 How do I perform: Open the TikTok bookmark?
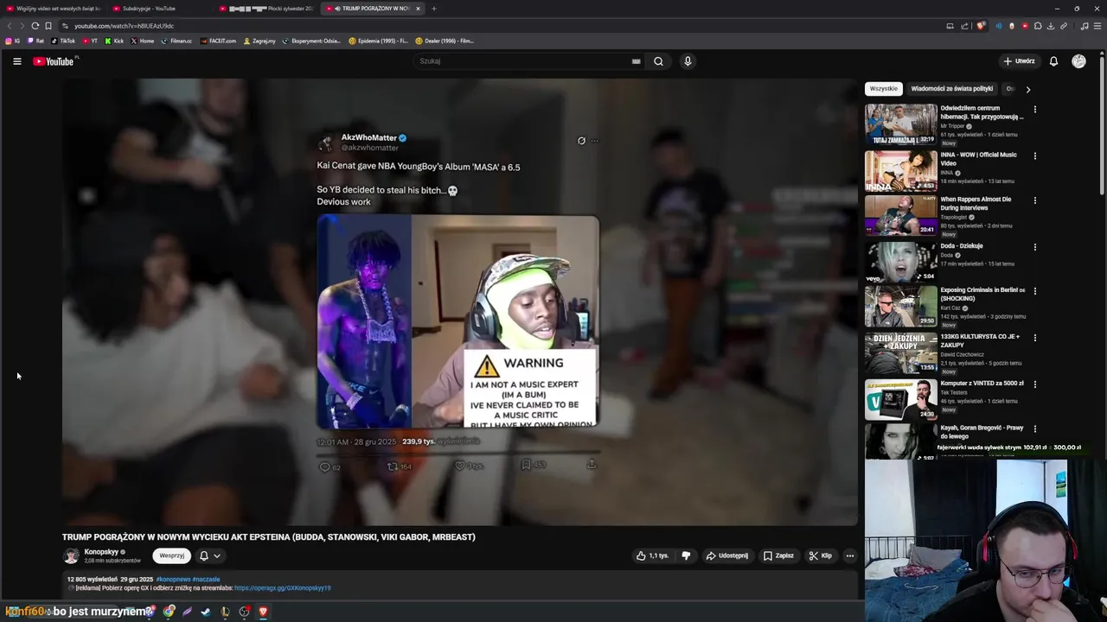[63, 41]
